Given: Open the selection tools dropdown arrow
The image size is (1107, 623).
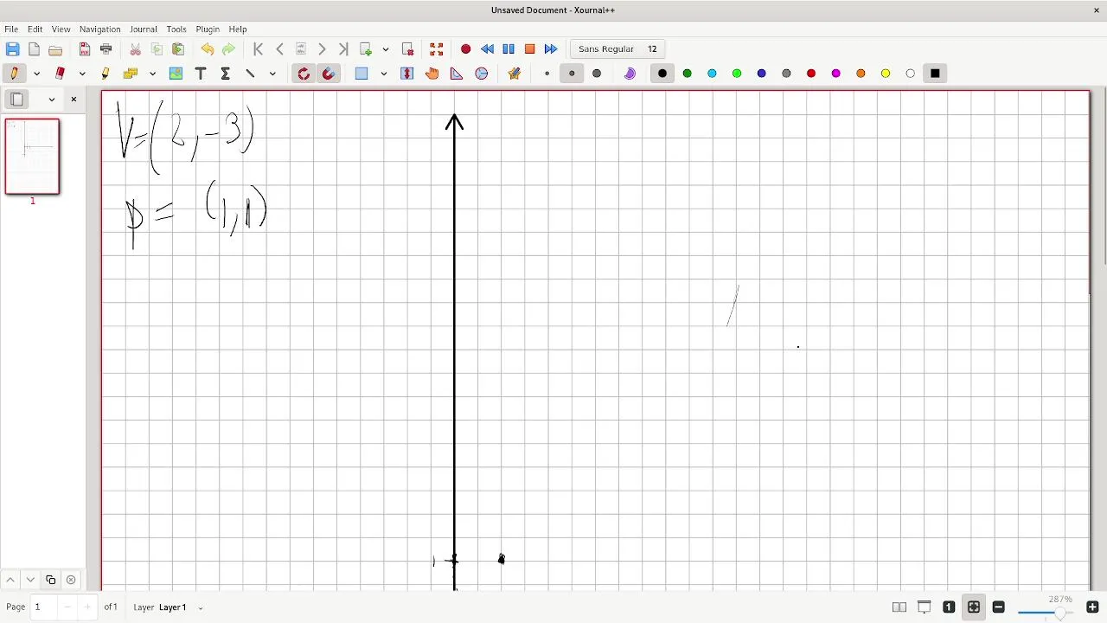Looking at the screenshot, I should (x=152, y=74).
